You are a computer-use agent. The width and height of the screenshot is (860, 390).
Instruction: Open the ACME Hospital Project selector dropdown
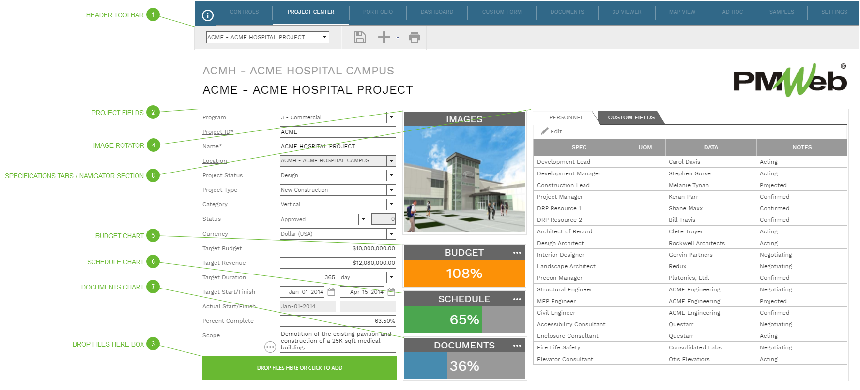coord(325,37)
